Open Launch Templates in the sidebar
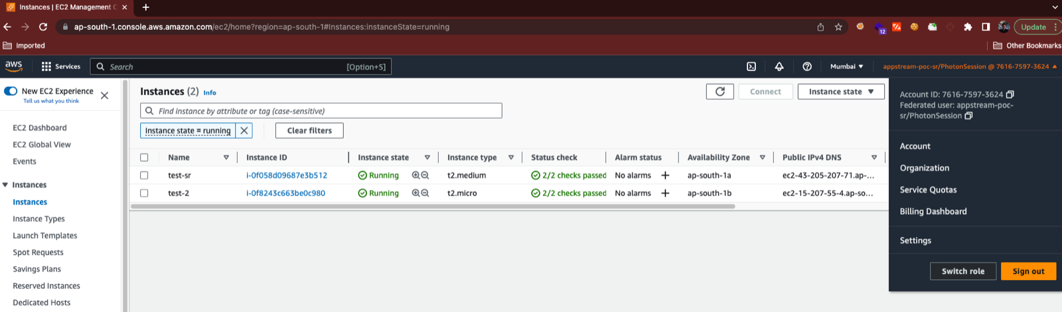1062x312 pixels. 45,235
